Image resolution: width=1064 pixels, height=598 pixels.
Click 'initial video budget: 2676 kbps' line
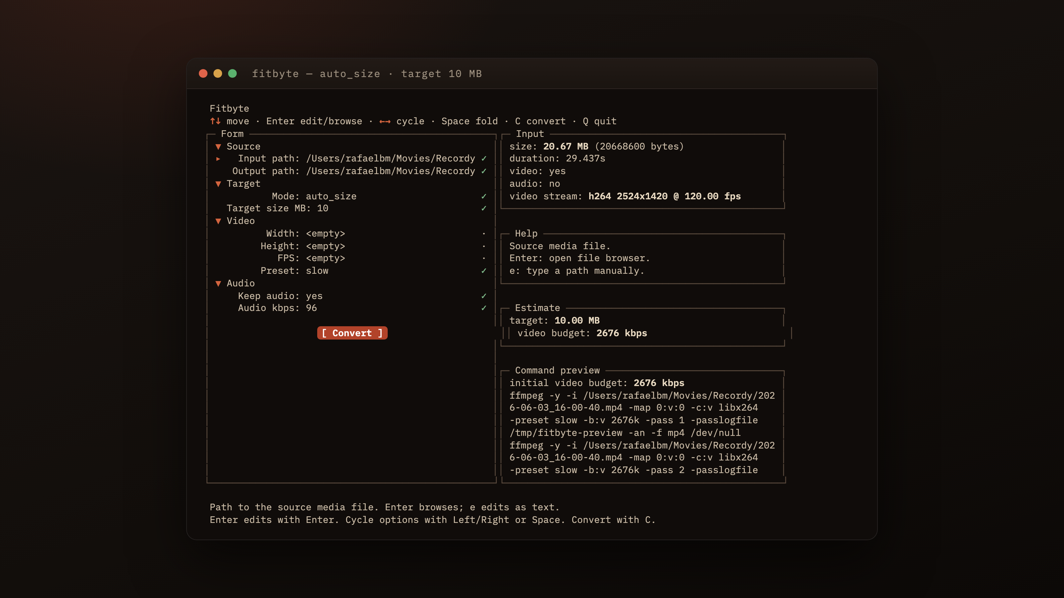coord(597,383)
